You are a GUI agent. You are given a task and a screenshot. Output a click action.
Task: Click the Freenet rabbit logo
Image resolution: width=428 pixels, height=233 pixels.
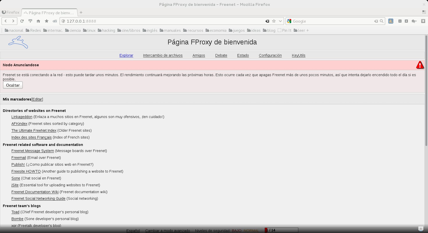[18, 42]
